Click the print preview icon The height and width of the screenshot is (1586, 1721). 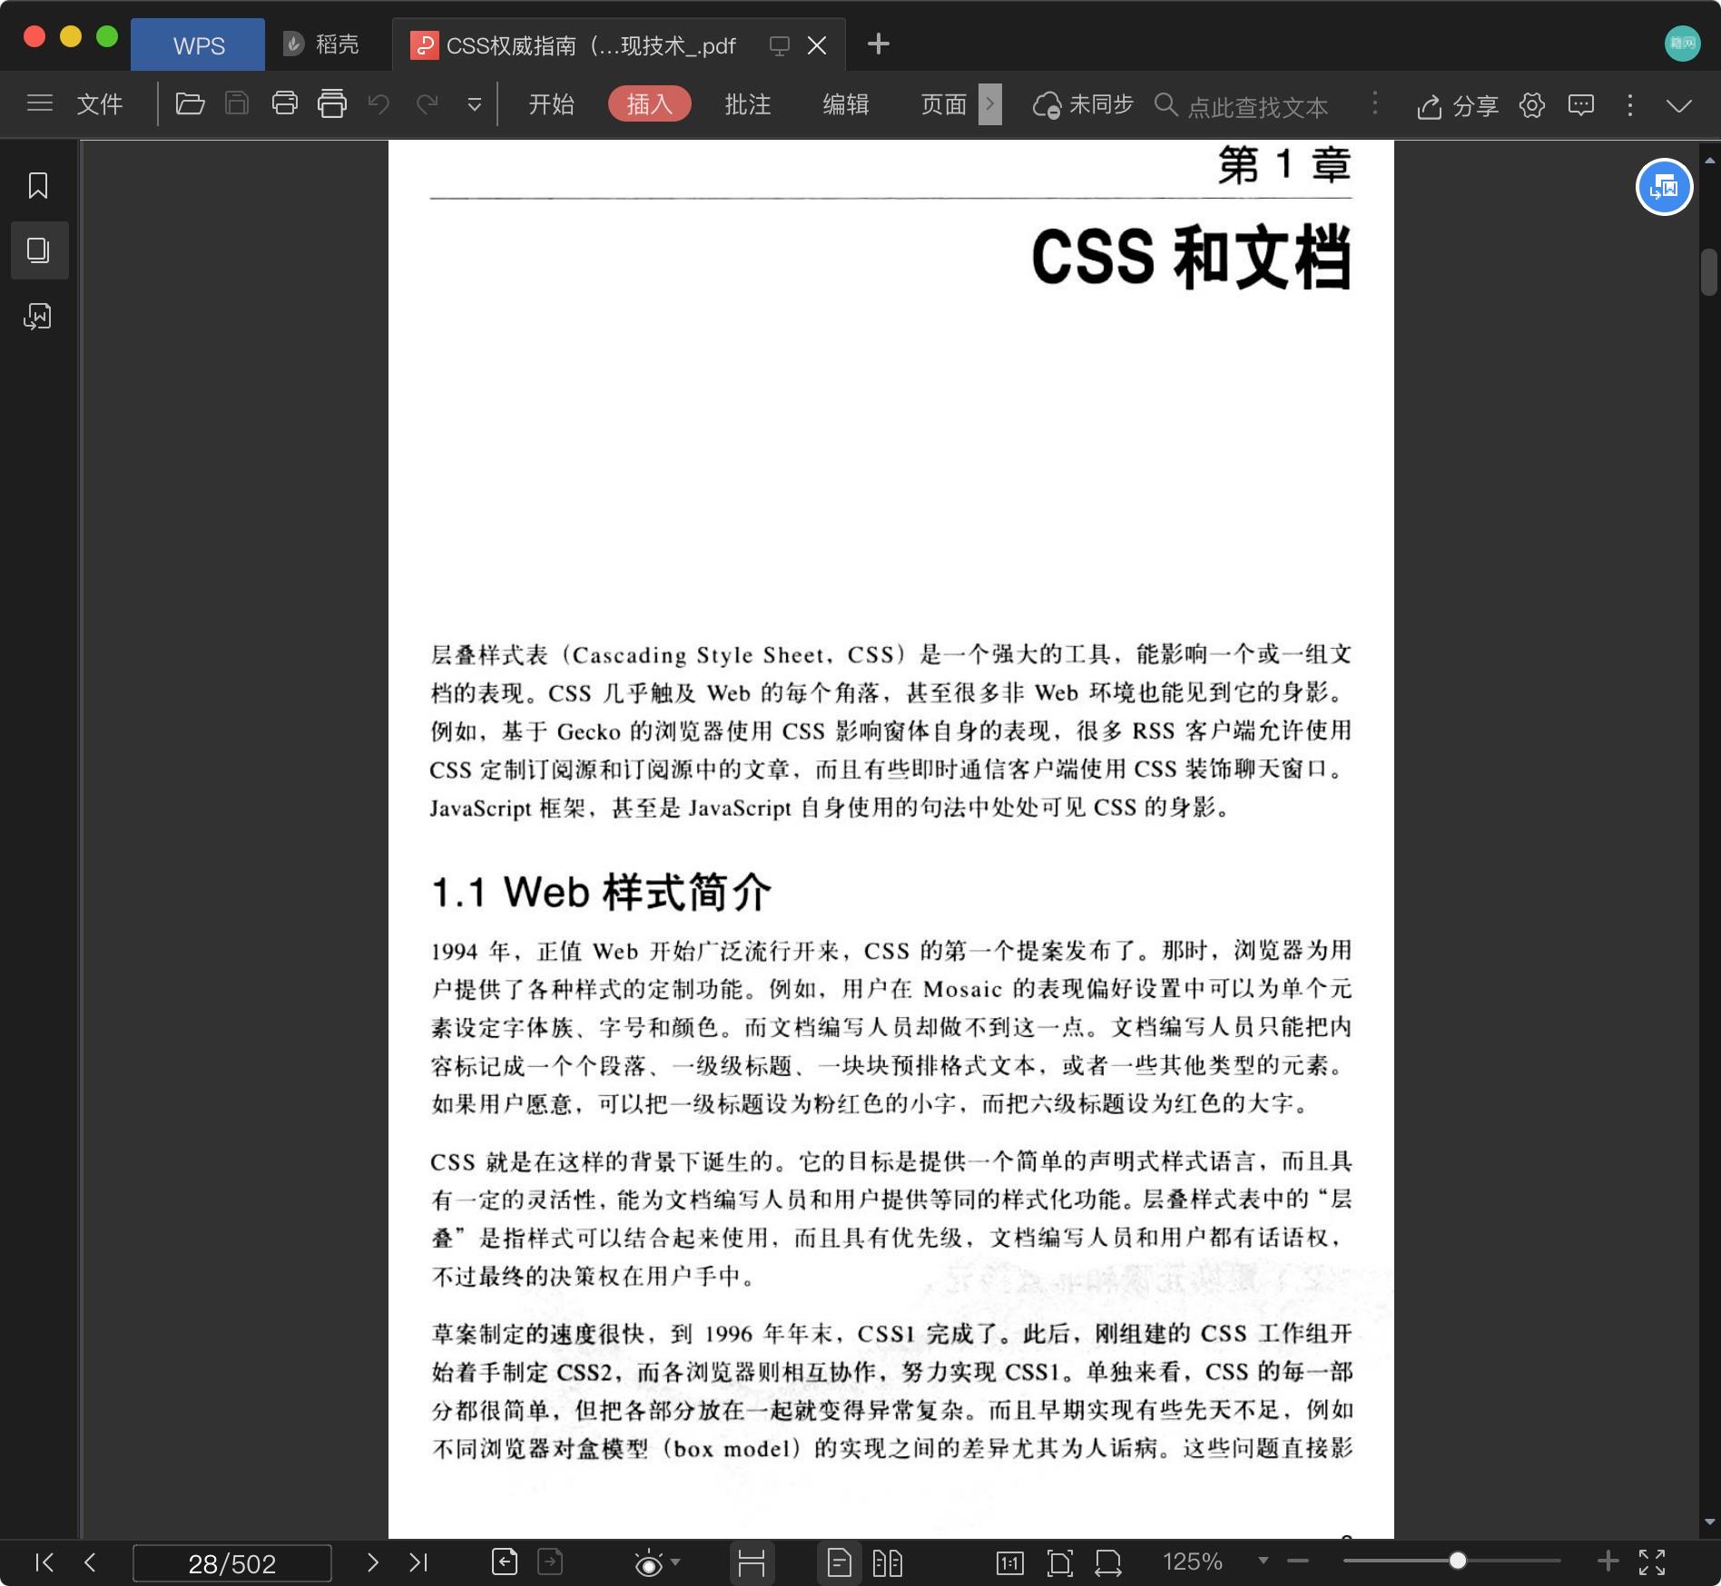332,103
